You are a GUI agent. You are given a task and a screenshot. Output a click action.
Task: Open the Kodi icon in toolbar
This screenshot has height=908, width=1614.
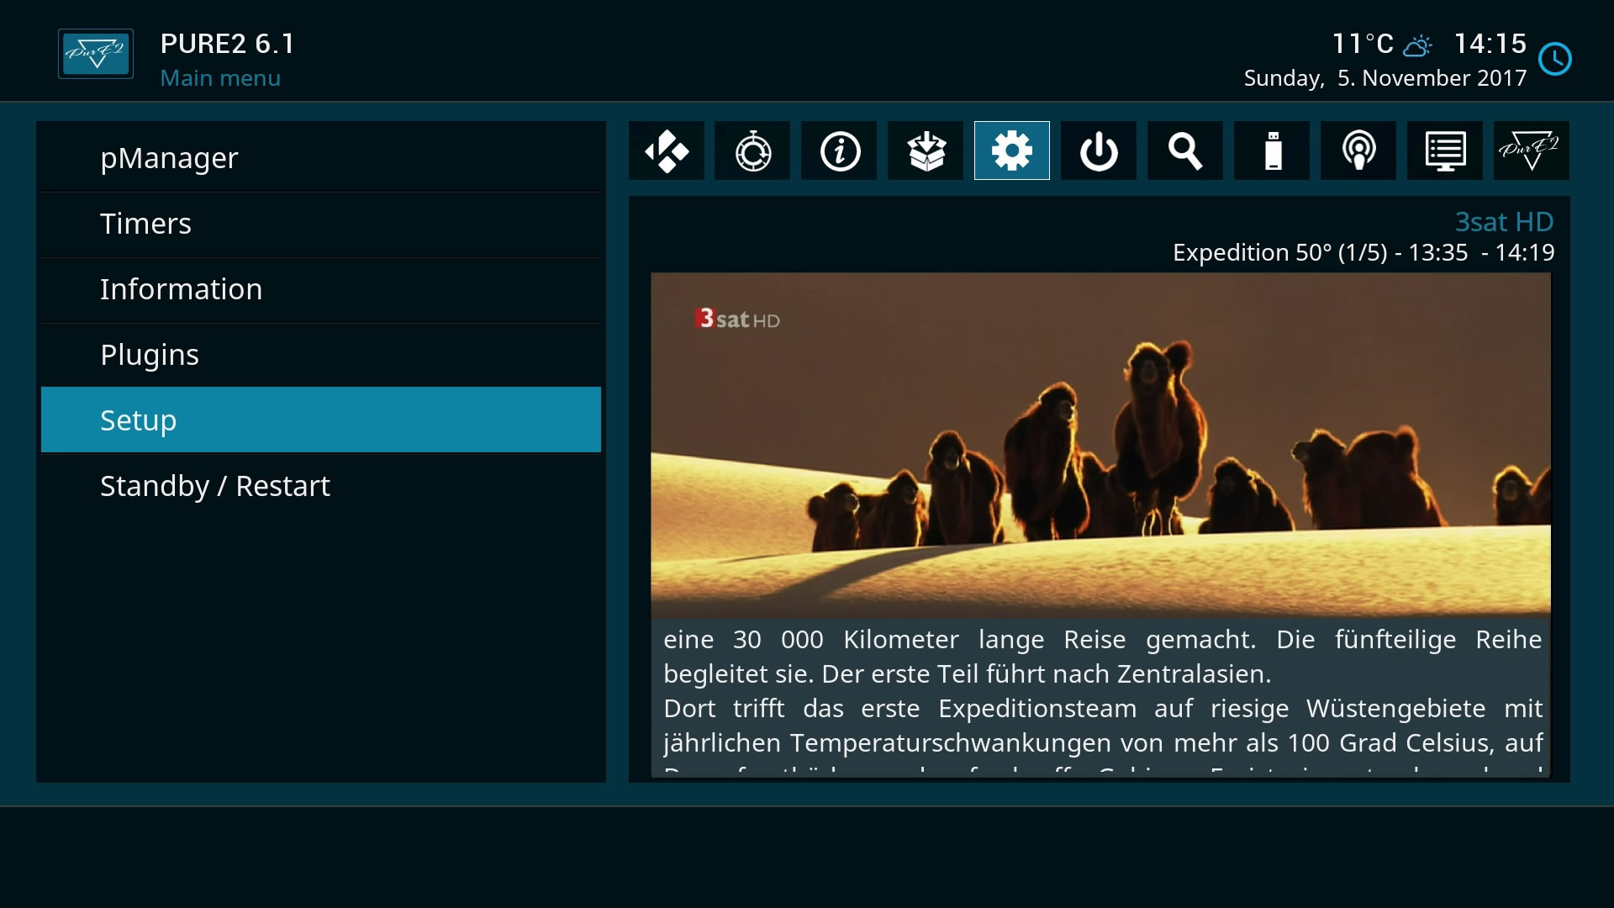coord(667,151)
